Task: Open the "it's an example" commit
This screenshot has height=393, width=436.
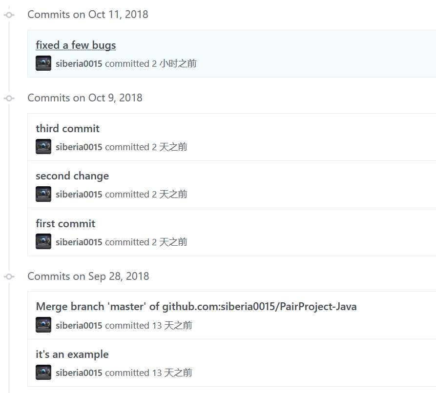Action: 72,354
